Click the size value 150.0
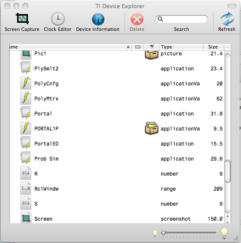 point(215,219)
